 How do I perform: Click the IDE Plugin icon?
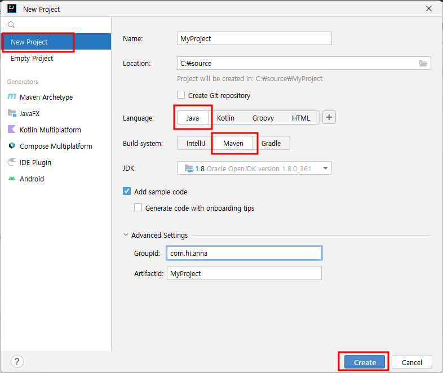coord(12,162)
